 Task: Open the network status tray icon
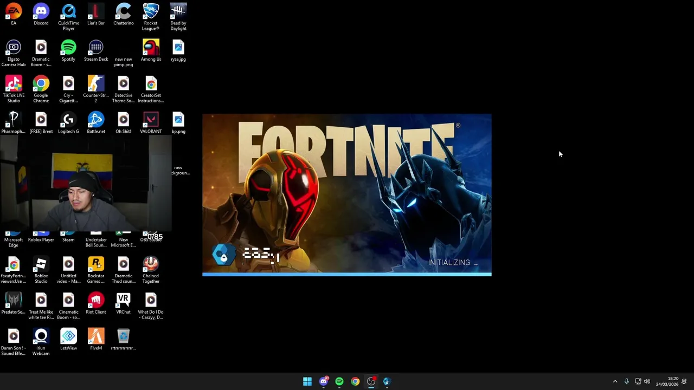(x=638, y=381)
